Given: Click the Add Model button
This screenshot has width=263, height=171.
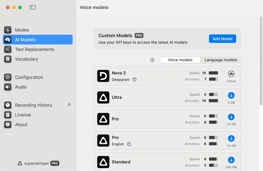Looking at the screenshot, I should 222,39.
